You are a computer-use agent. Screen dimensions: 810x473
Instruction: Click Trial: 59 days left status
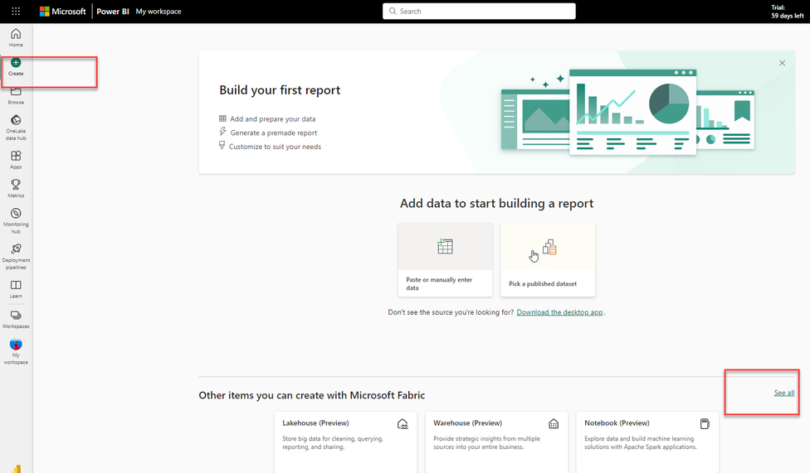pos(788,12)
